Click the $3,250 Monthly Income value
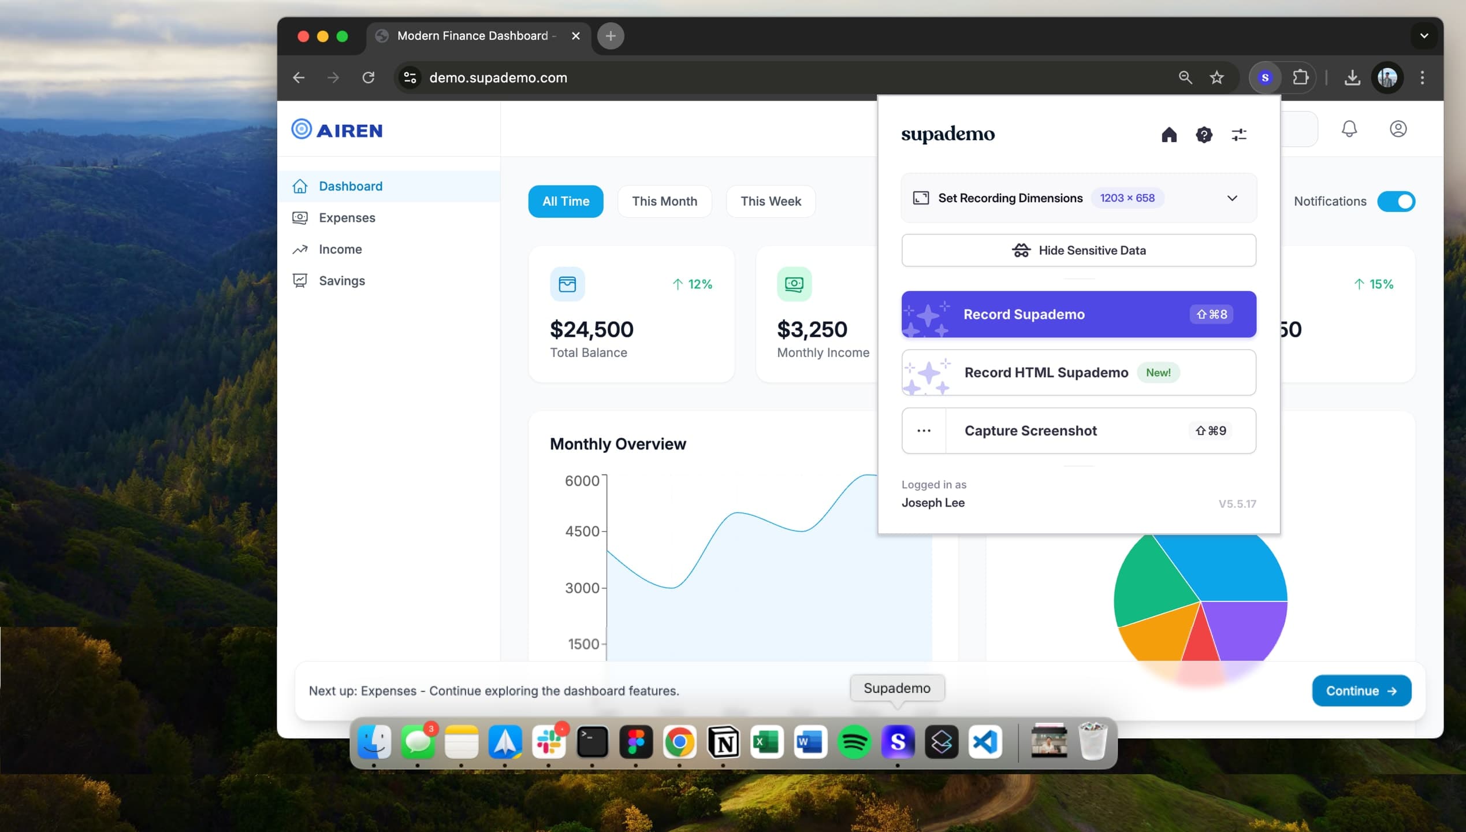 point(812,329)
